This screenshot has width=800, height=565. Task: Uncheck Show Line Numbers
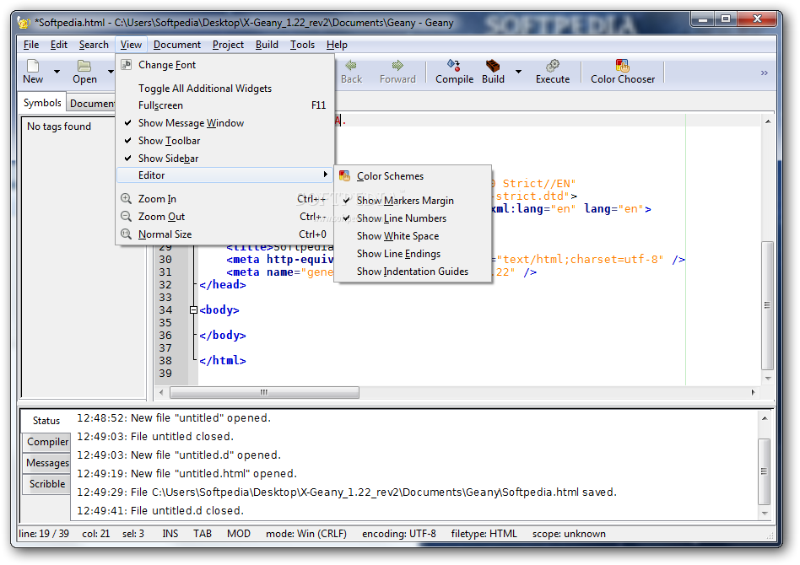[x=413, y=218]
